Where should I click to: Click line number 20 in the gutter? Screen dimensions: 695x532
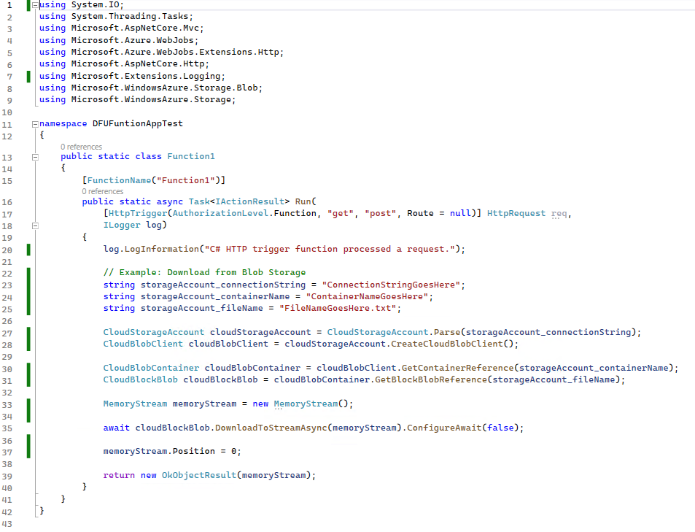coord(7,250)
